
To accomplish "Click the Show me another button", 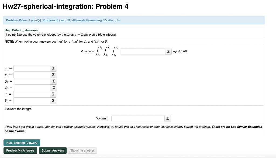I will [x=82, y=150].
